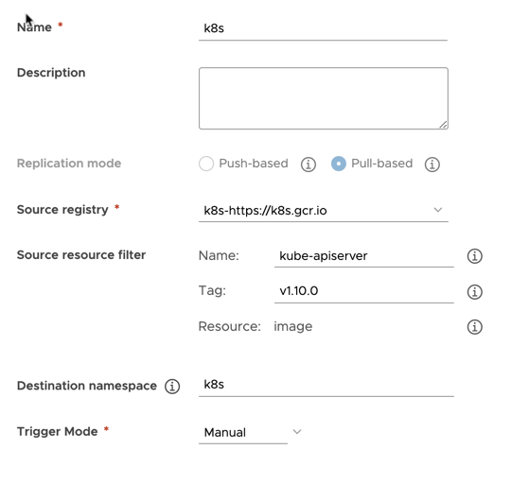Image resolution: width=529 pixels, height=484 pixels.
Task: Click the info icon next to Pull-based
Action: point(432,164)
